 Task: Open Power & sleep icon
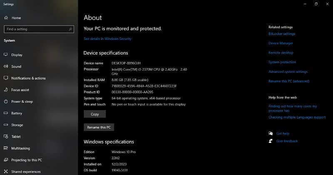coord(6,101)
